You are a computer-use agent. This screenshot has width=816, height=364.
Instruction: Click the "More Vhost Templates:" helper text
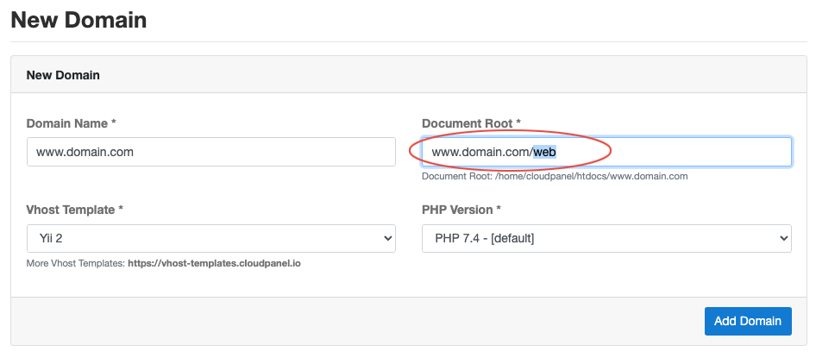76,263
